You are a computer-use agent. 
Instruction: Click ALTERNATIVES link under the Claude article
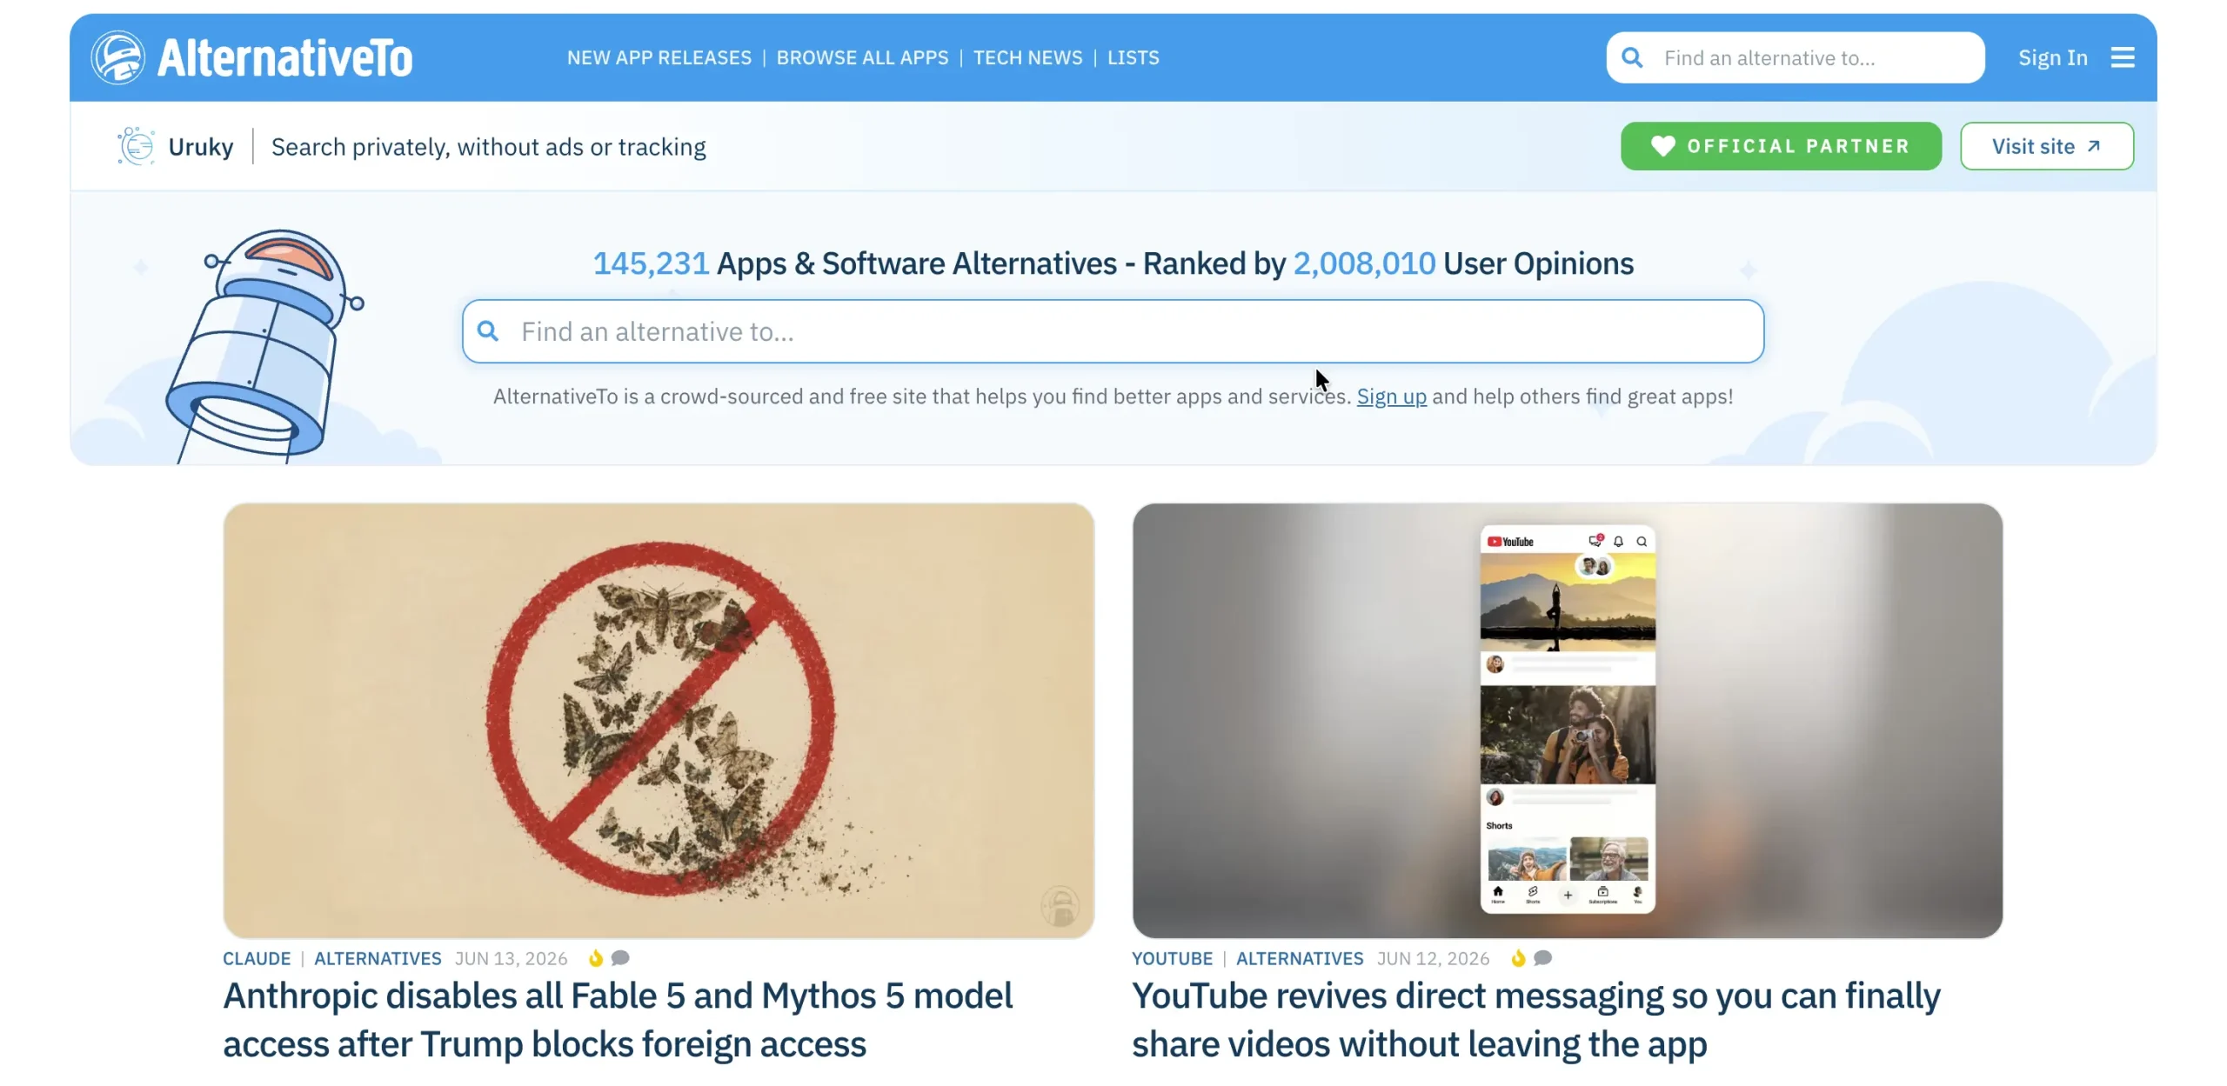point(378,958)
